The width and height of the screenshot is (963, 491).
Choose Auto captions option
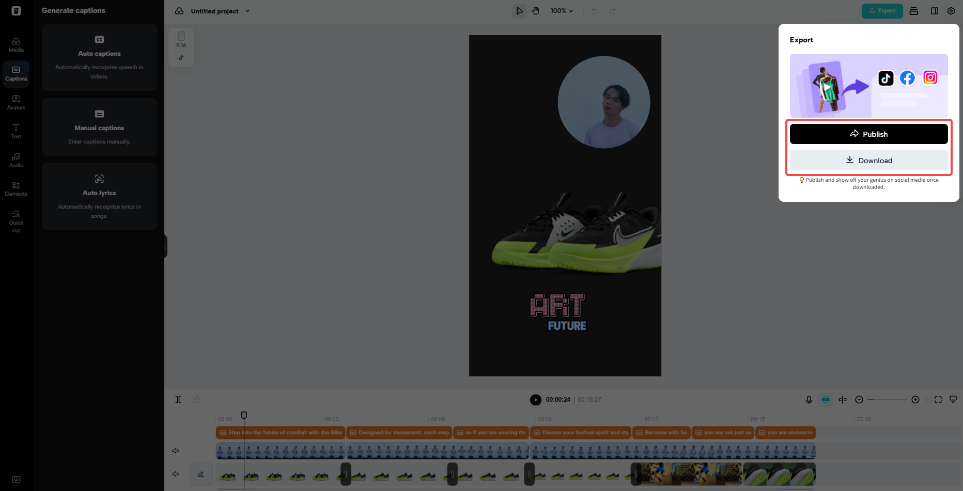pos(99,57)
